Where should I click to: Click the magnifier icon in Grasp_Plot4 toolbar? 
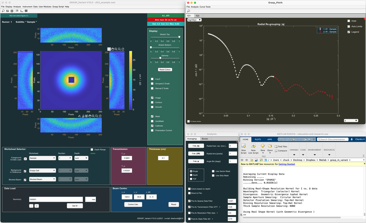[188, 11]
